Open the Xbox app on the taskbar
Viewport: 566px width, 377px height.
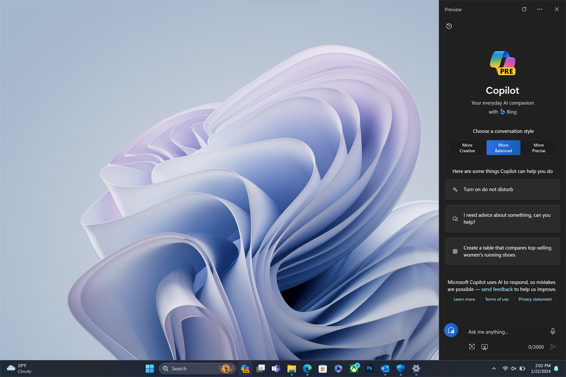(x=354, y=369)
